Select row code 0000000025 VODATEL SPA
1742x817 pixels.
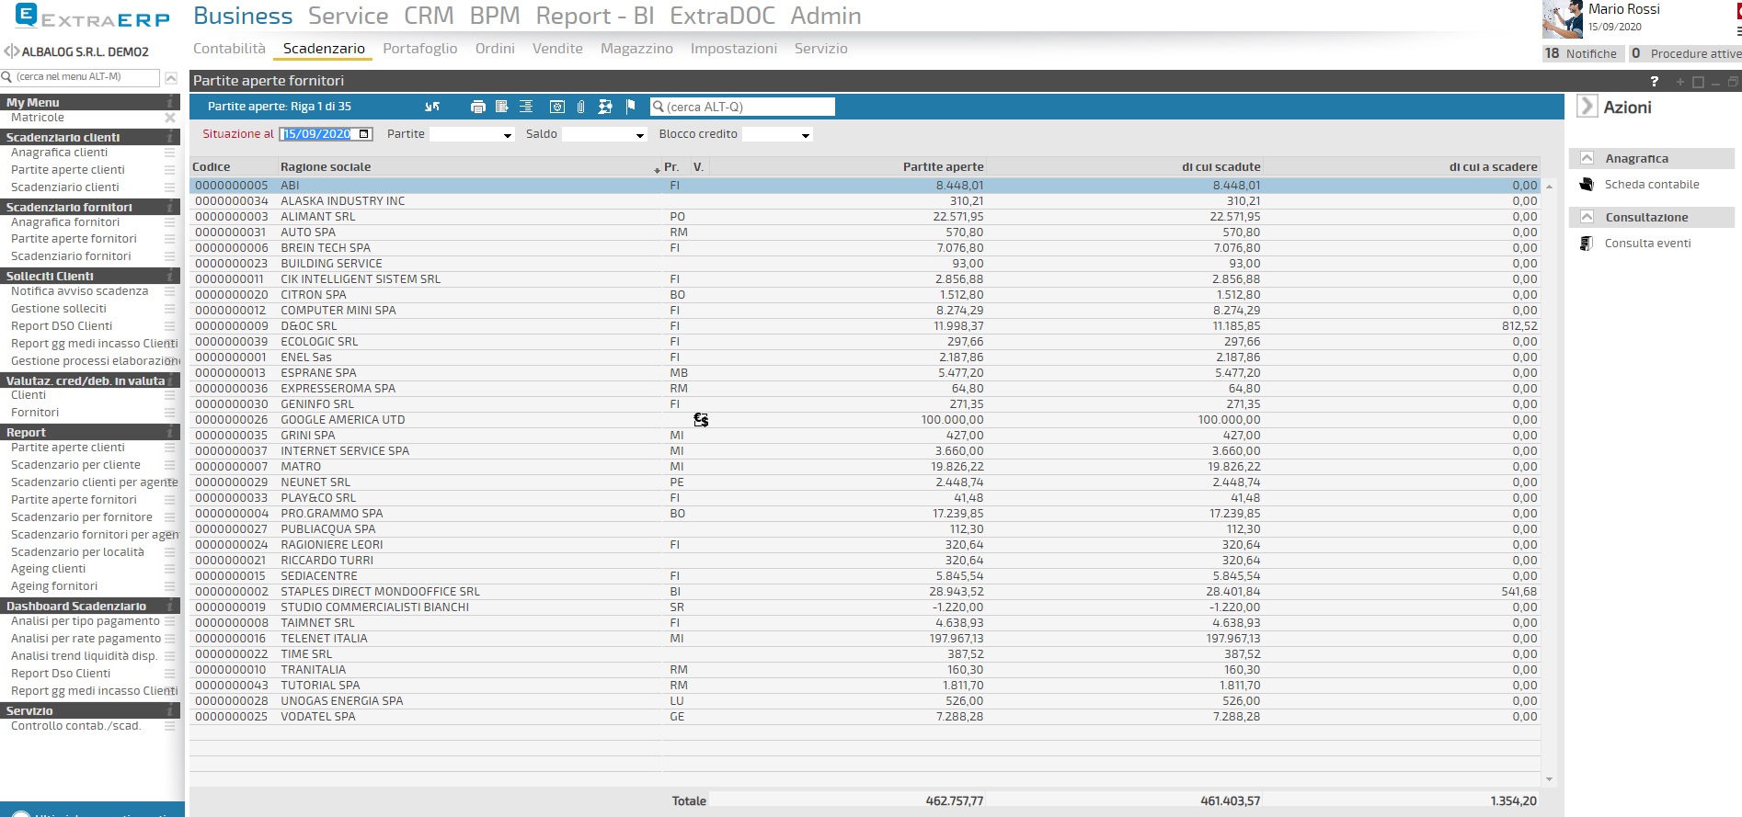tap(865, 717)
